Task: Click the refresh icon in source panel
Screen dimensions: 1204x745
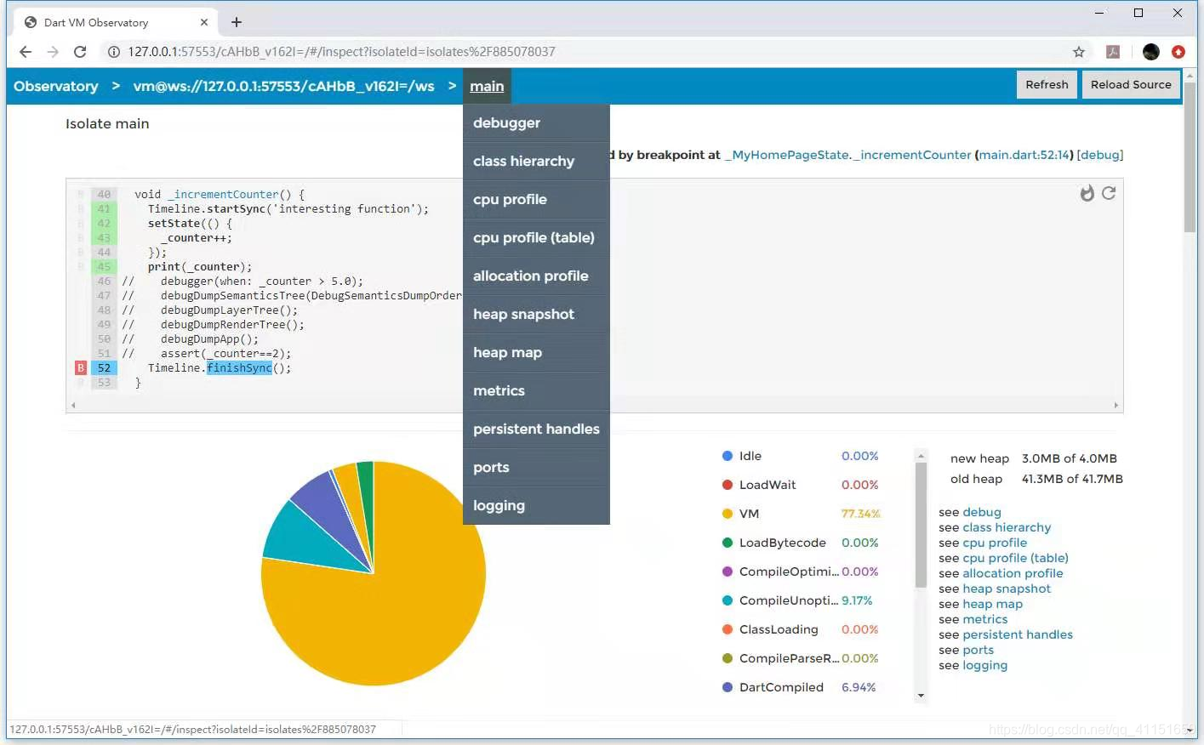Action: pyautogui.click(x=1109, y=193)
